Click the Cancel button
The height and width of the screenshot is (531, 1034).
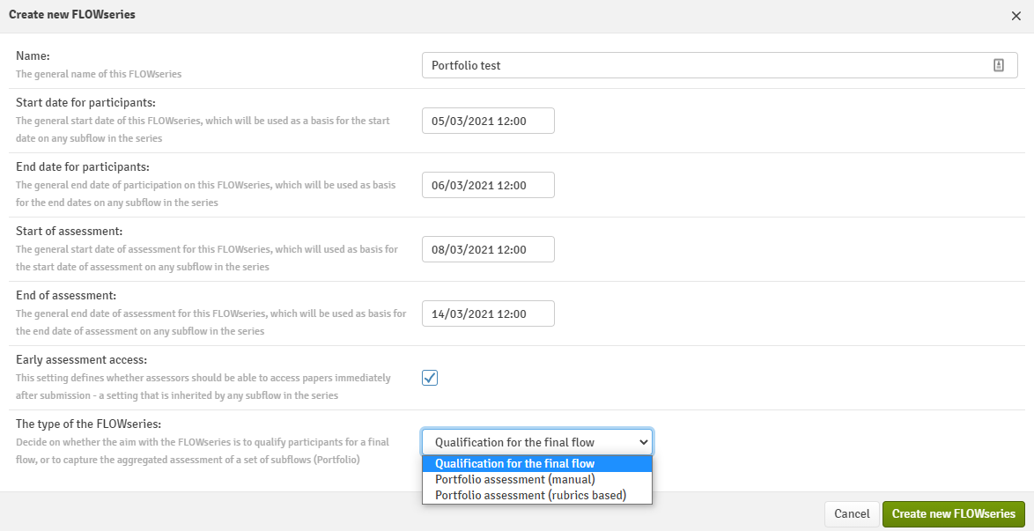pyautogui.click(x=852, y=514)
